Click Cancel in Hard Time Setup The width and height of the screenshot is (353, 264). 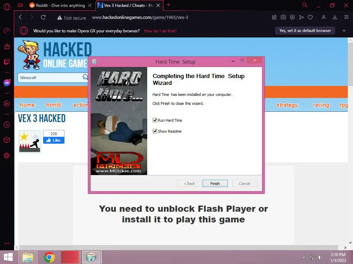point(244,184)
